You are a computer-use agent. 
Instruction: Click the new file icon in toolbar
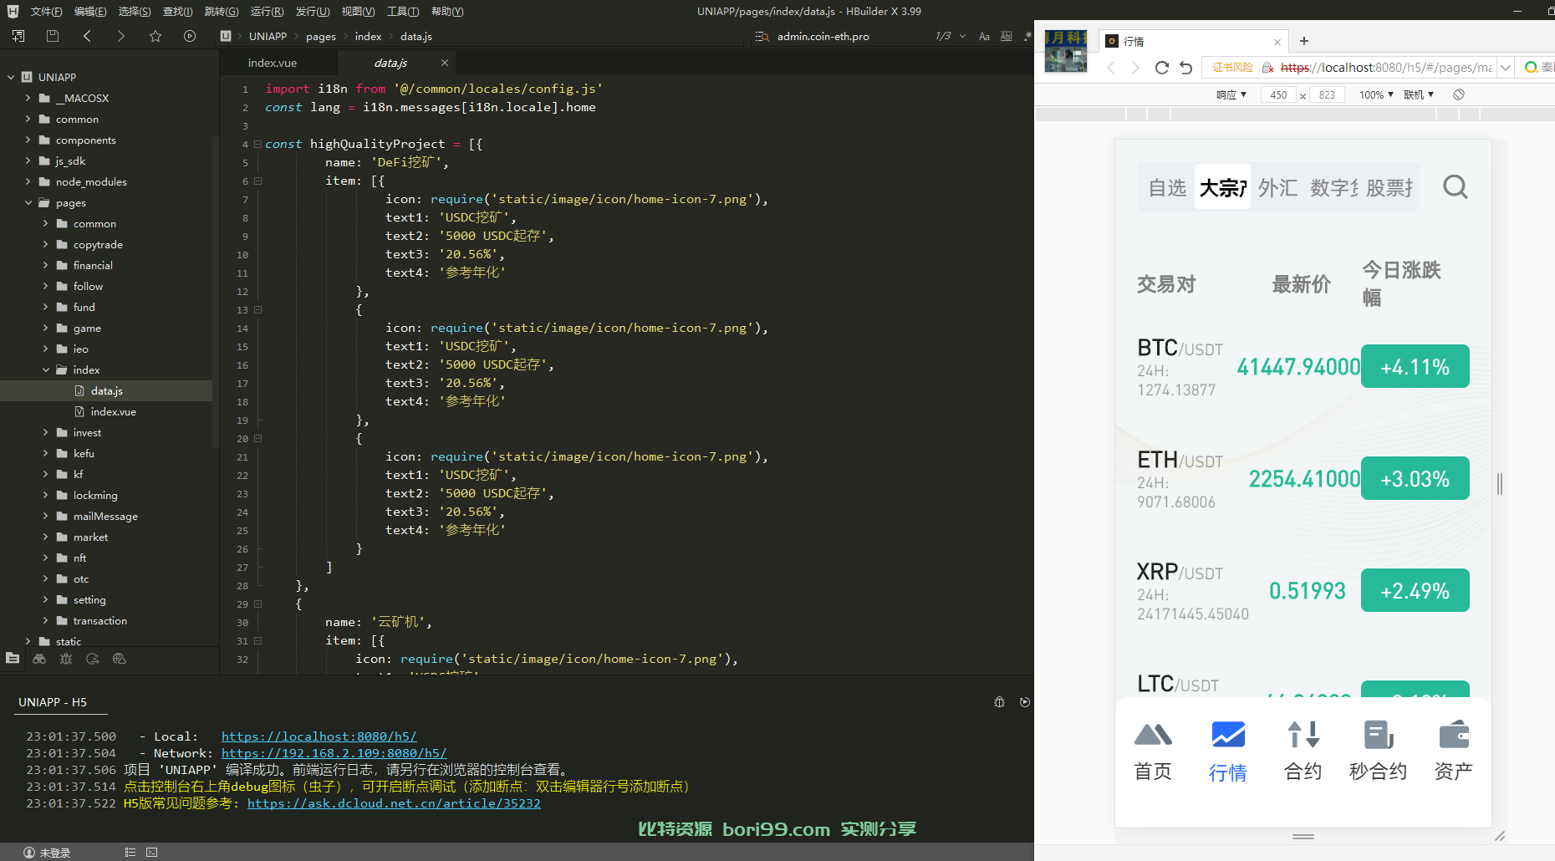18,36
